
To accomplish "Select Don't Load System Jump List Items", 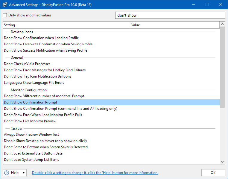I will 111,159.
